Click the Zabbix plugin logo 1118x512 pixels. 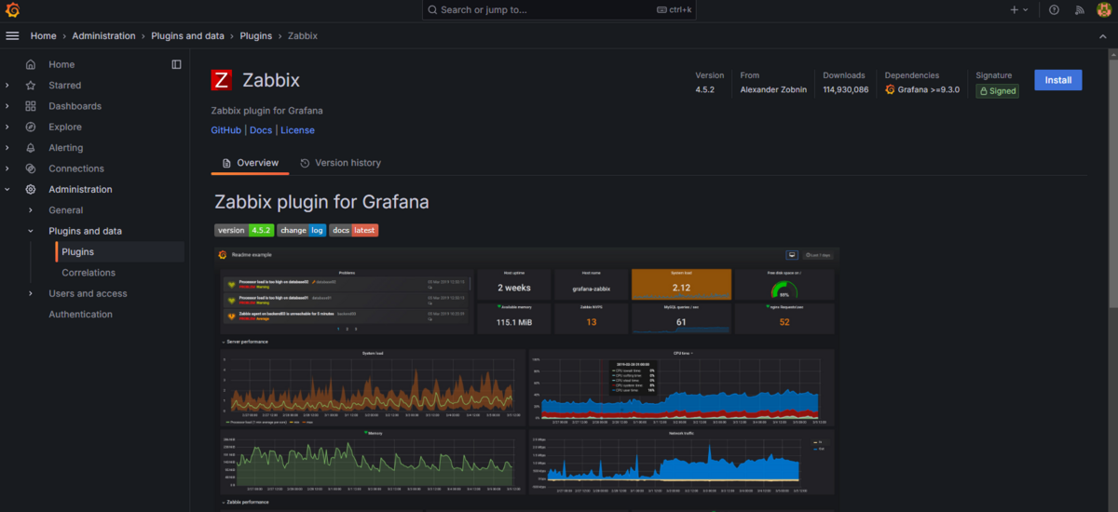pyautogui.click(x=221, y=80)
